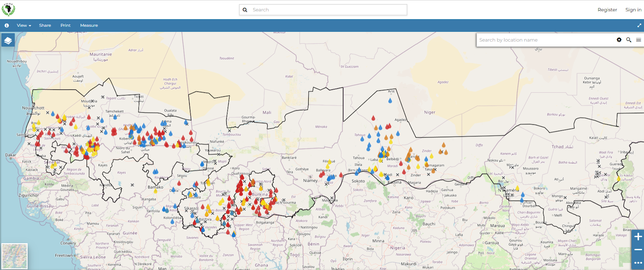Open the layers panel button
The height and width of the screenshot is (270, 644).
[8, 40]
